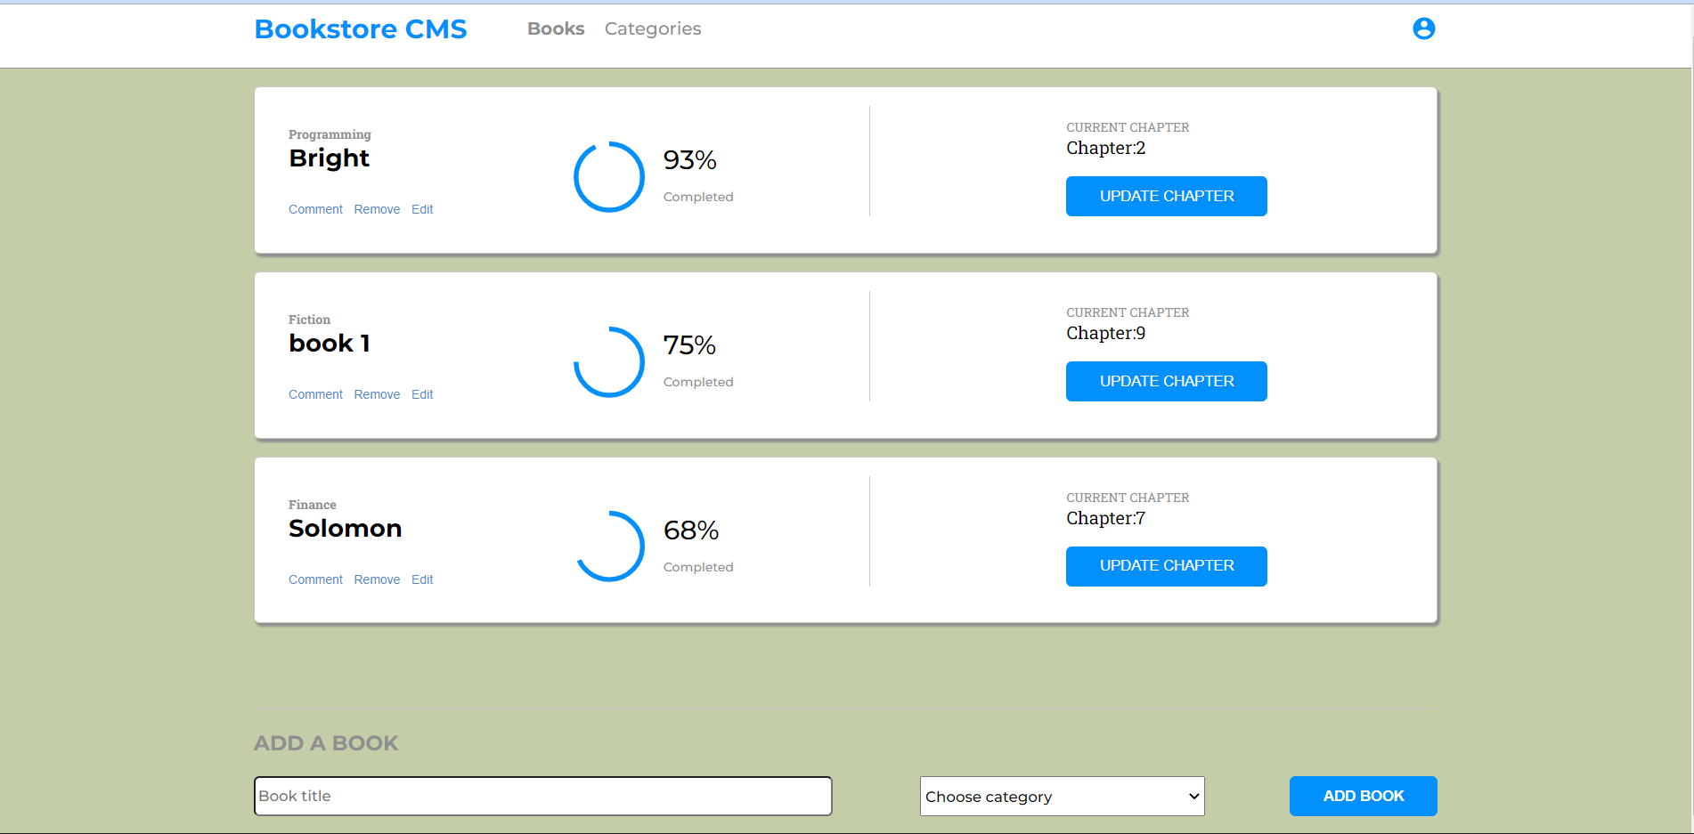Click the Chapter:7 text
The width and height of the screenshot is (1694, 834).
[x=1105, y=518]
